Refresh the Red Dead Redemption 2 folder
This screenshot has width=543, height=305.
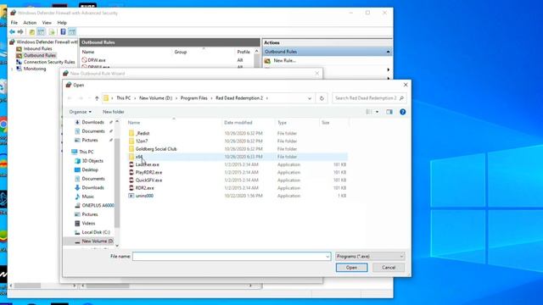322,98
